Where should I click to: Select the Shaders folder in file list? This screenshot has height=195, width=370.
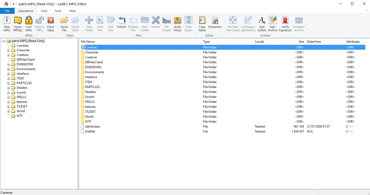tap(223, 92)
